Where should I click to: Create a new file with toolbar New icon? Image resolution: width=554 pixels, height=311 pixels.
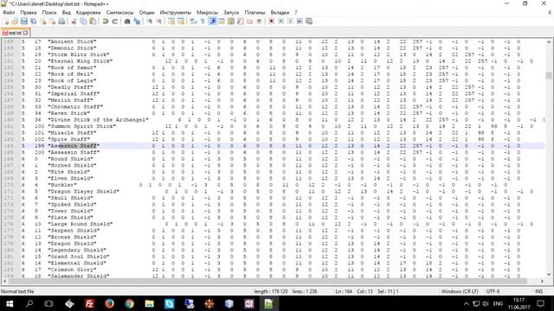6,22
